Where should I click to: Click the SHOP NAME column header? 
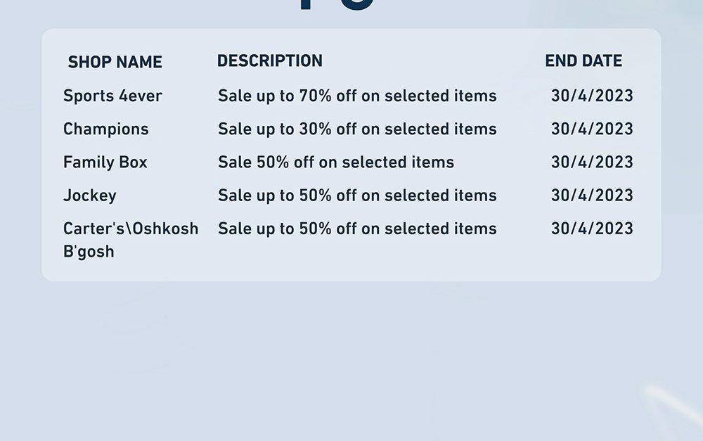(x=115, y=62)
